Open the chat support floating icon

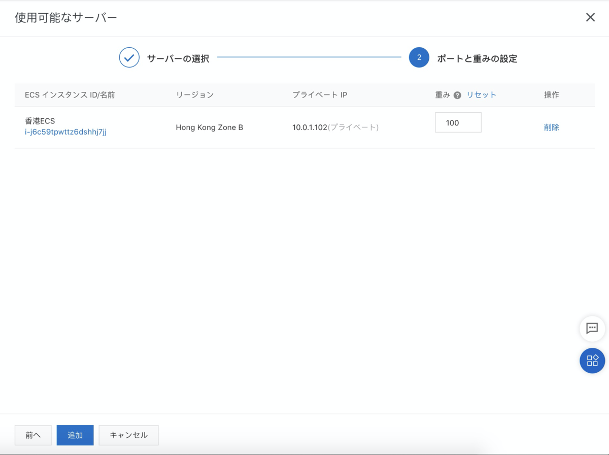tap(592, 328)
